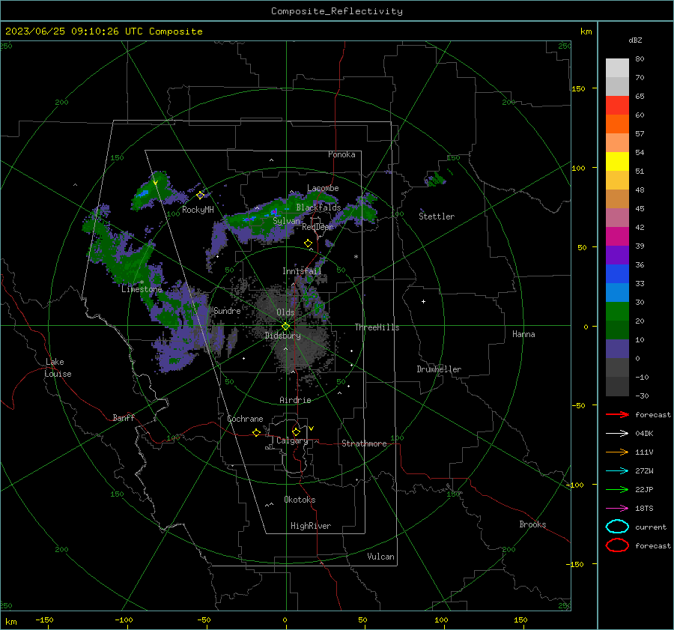Click the orange 57-60 dBZ color swatch
Viewport: 674px width, 630px height.
coord(617,124)
